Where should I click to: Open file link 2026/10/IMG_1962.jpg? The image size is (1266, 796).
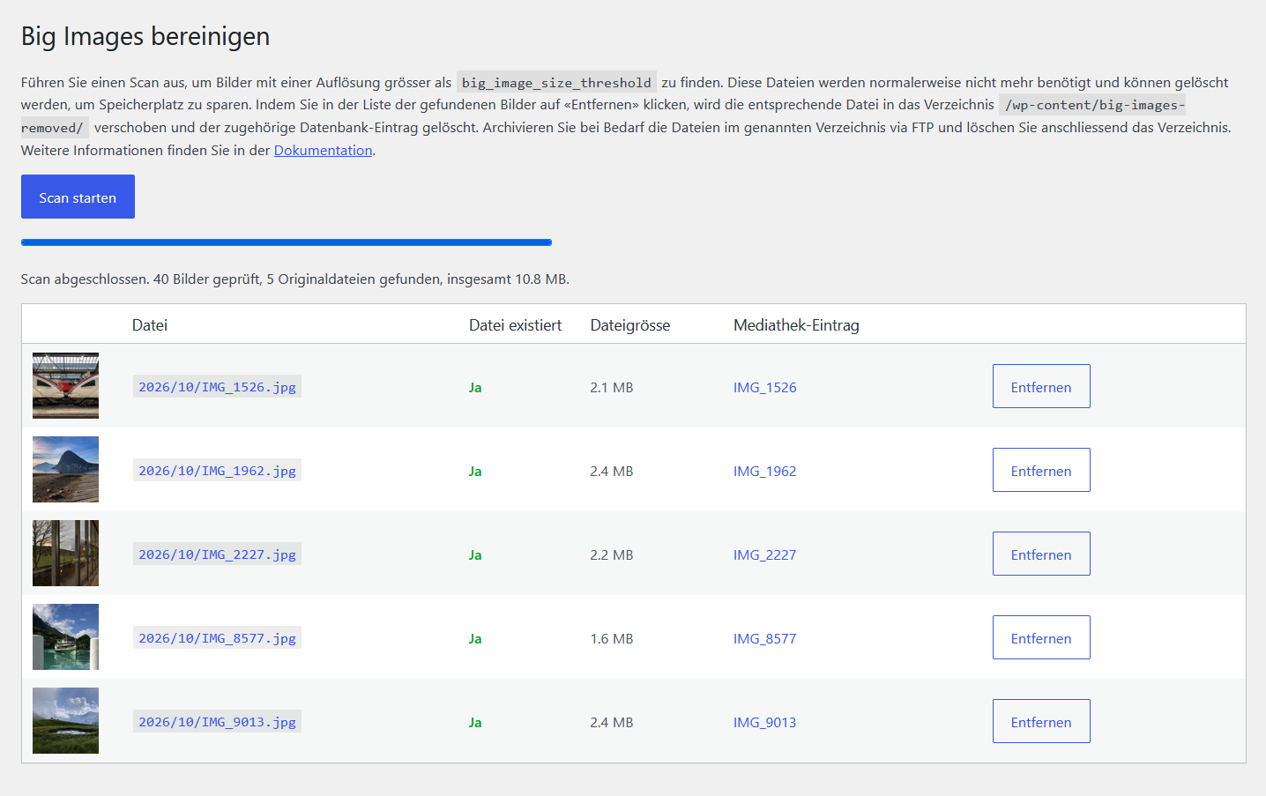pyautogui.click(x=217, y=471)
